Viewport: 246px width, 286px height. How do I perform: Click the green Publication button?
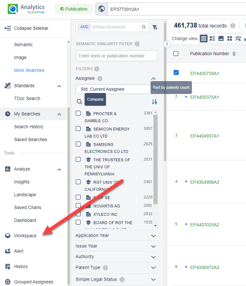74,9
